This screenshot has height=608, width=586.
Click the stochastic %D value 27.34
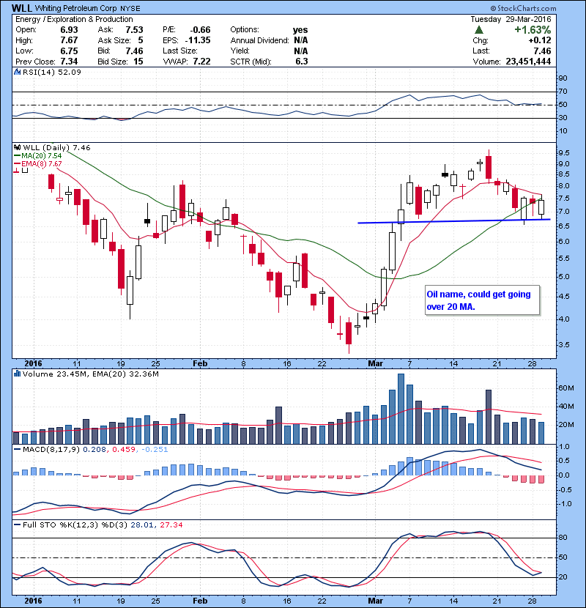(171, 524)
